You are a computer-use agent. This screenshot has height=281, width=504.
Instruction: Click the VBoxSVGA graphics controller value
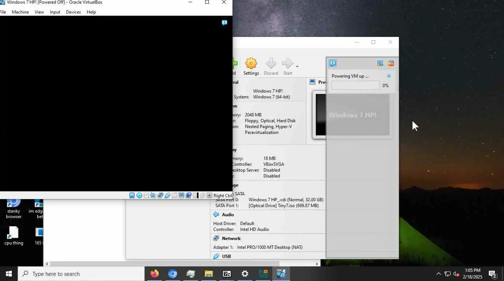tap(274, 164)
